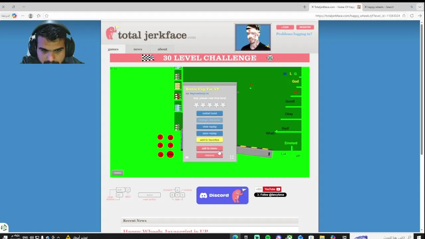Add this level to favorites
This screenshot has width=425, height=239.
coord(210,140)
